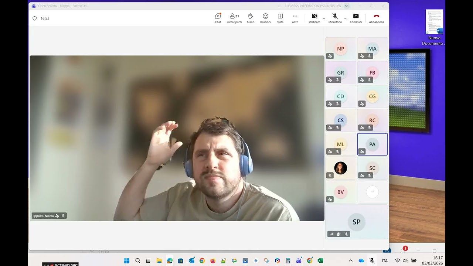This screenshot has height=266, width=473.
Task: Select the SP self-view tile
Action: [357, 222]
